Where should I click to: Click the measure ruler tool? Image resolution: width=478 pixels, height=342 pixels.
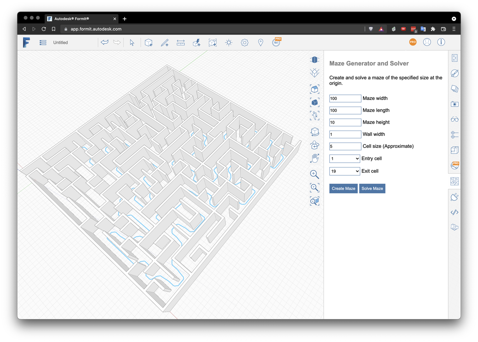181,42
